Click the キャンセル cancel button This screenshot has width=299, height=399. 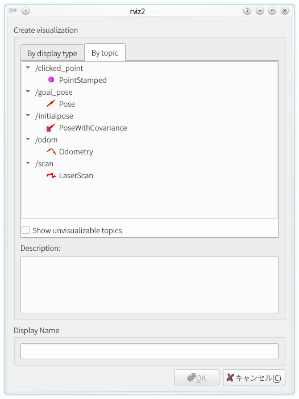(x=254, y=377)
